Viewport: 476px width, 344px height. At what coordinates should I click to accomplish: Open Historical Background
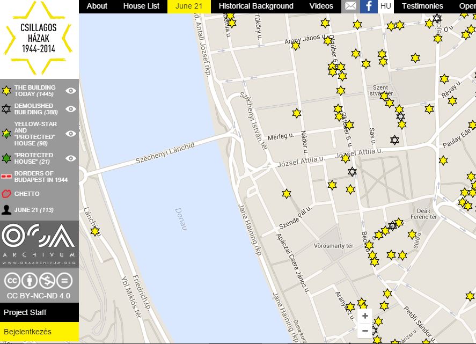(256, 6)
